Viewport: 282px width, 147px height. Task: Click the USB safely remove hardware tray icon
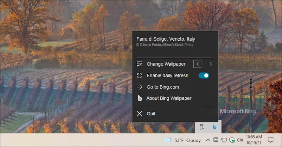tap(201, 127)
